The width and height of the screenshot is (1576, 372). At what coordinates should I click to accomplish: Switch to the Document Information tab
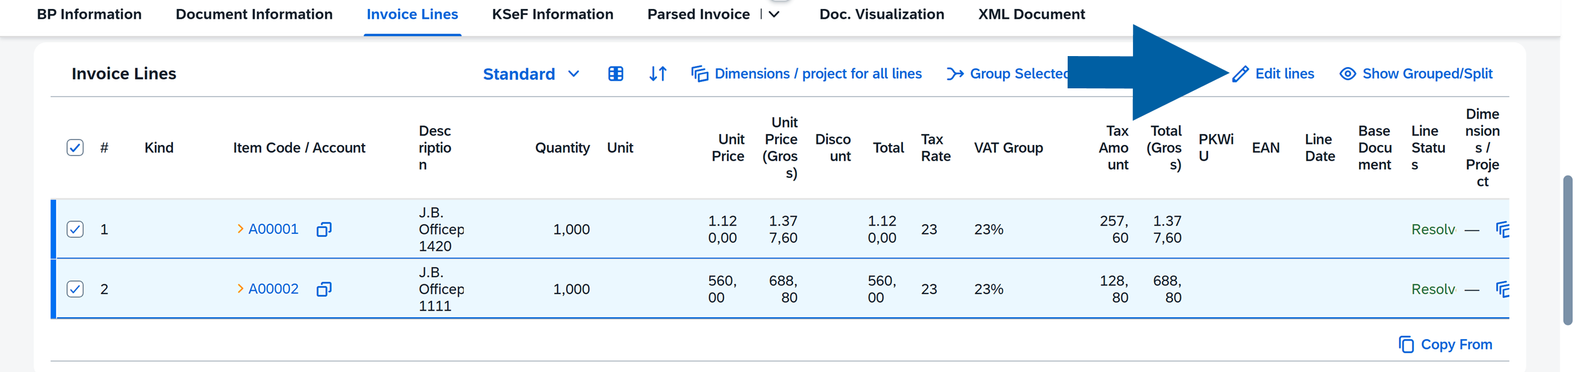(254, 14)
